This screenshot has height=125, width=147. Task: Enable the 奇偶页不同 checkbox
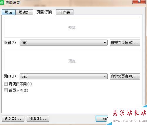6,84
